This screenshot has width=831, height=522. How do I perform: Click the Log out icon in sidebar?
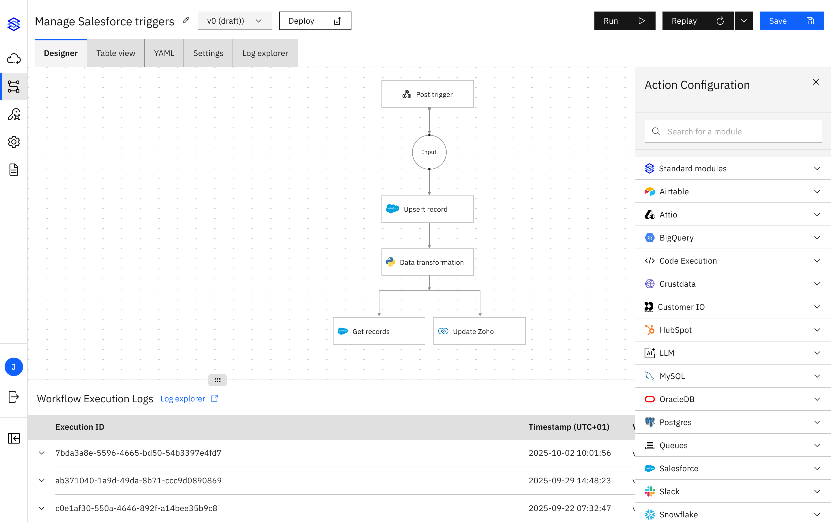click(14, 397)
